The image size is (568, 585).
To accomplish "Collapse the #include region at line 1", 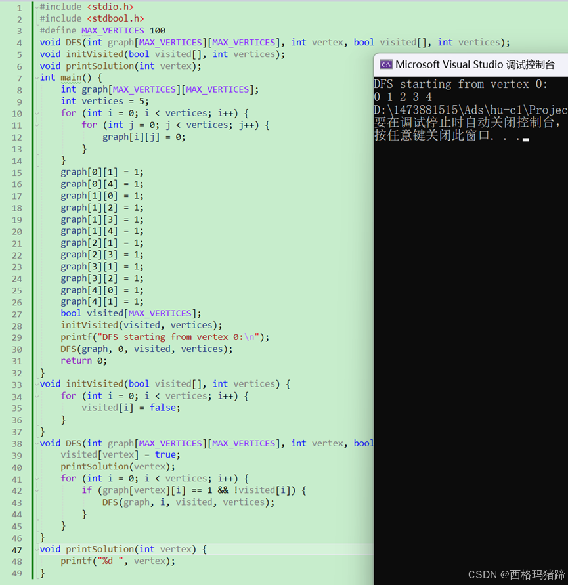I will 37,7.
